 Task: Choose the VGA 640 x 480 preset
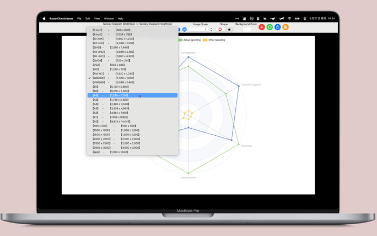[132, 65]
